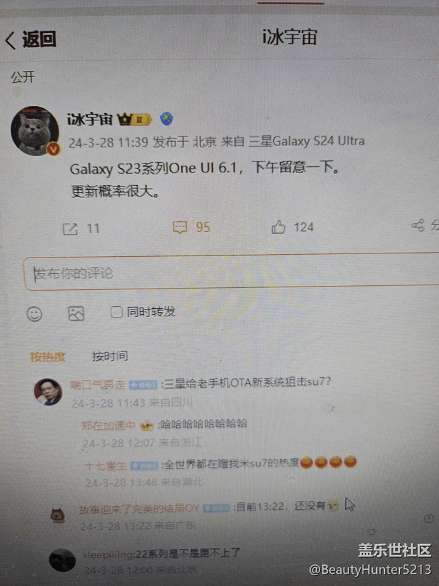Attach a picture using the image icon

point(76,313)
